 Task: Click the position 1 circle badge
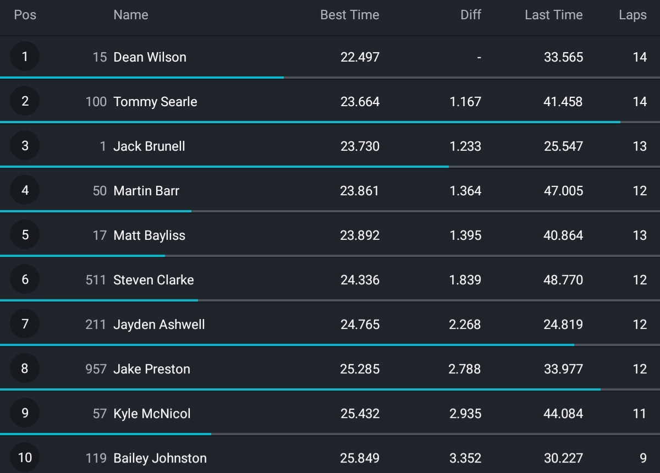pyautogui.click(x=25, y=57)
